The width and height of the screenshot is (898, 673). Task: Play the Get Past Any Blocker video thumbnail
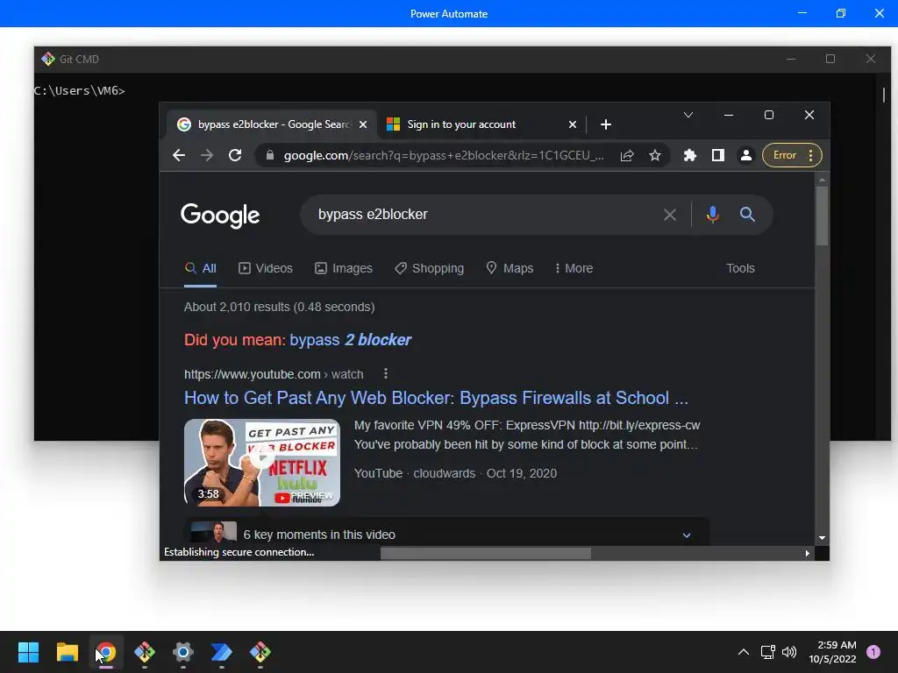click(261, 463)
